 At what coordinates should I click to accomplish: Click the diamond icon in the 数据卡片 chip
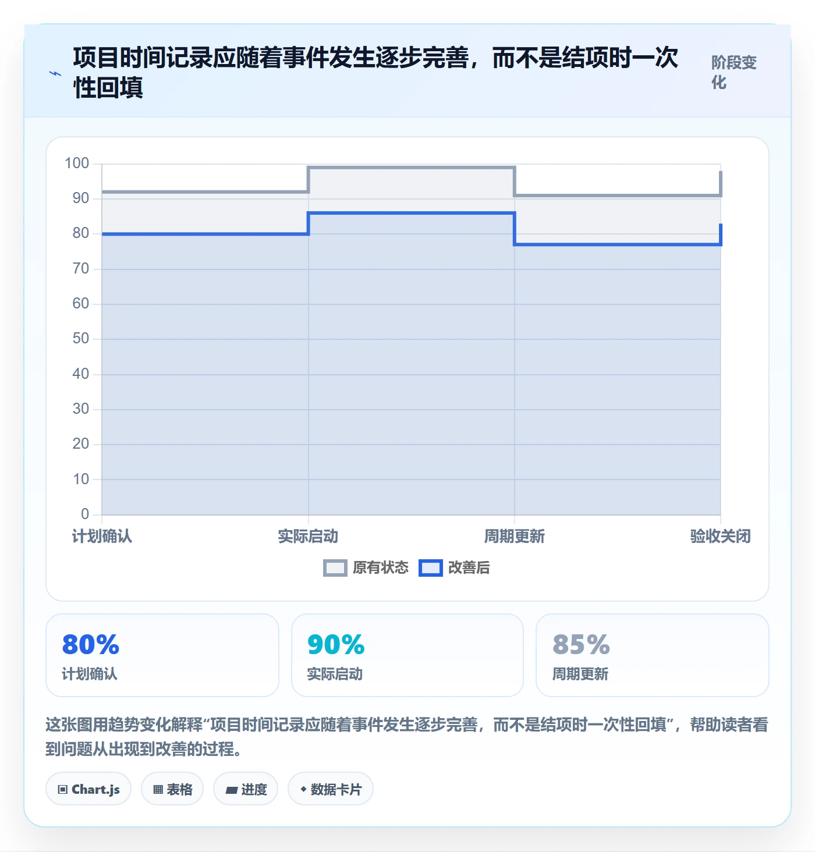pos(303,789)
